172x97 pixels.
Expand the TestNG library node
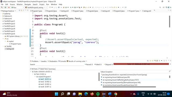pyautogui.click(x=3, y=46)
